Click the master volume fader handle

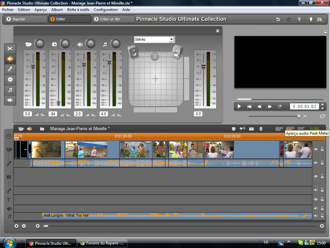pos(204,66)
